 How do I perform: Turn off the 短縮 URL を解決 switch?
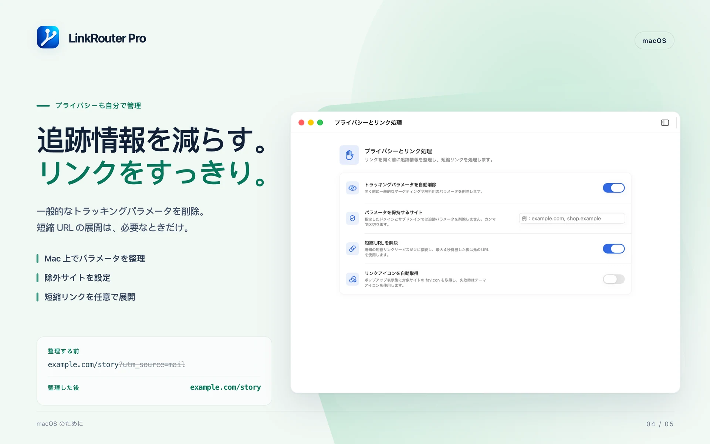coord(613,249)
